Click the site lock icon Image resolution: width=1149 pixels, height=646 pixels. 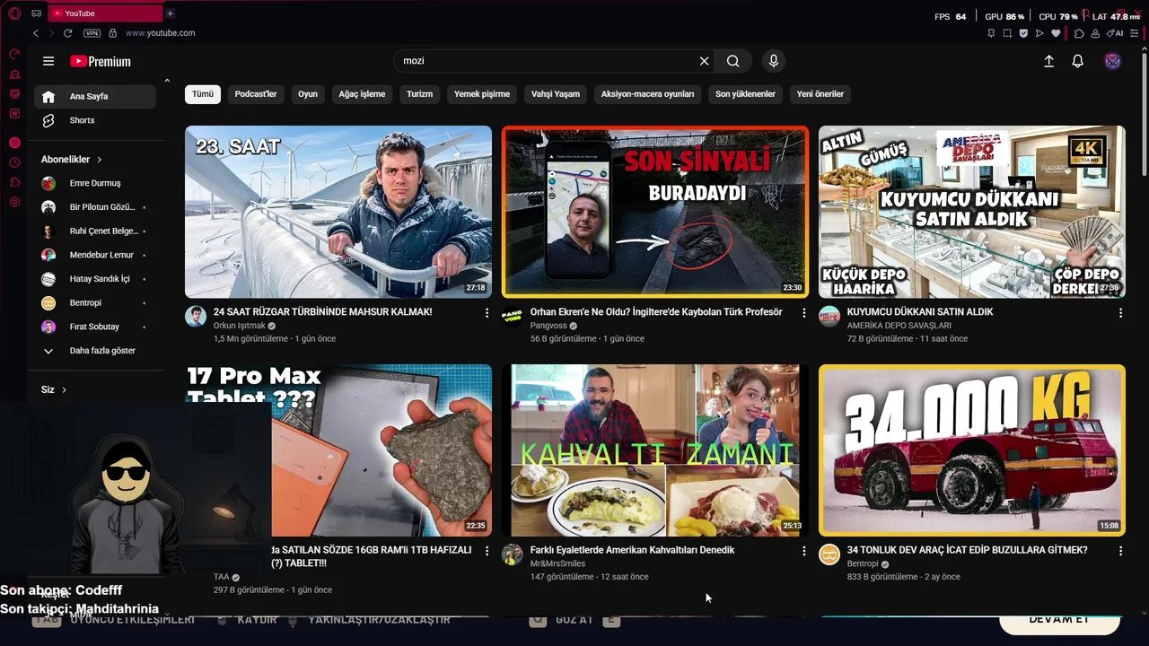[x=112, y=33]
